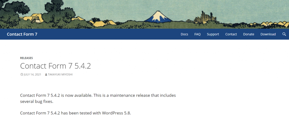The width and height of the screenshot is (289, 121).
Task: Visit the Donate page
Action: click(x=249, y=34)
